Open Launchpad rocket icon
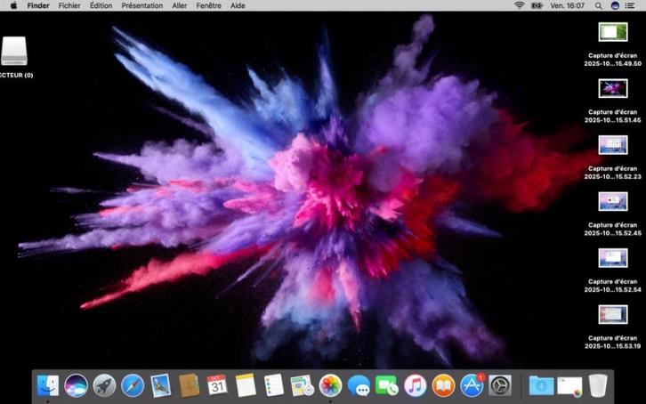Image resolution: width=646 pixels, height=404 pixels. coord(104,385)
